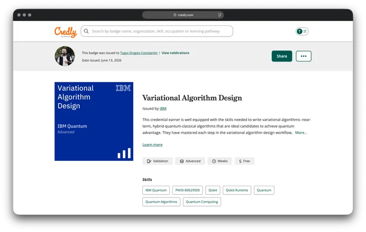Open the user account menu toggle
The height and width of the screenshot is (232, 366).
pyautogui.click(x=302, y=32)
